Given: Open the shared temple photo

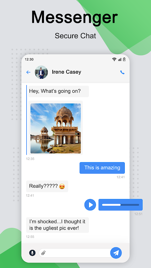Looking at the screenshot, I should tap(56, 128).
